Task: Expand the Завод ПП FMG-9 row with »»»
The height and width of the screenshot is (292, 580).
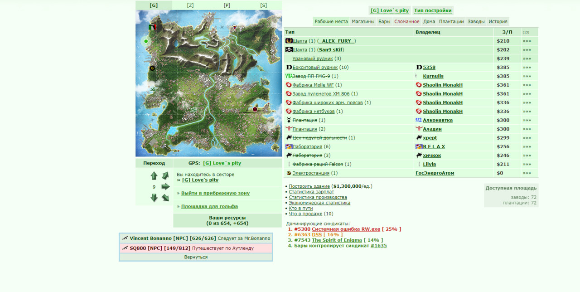Action: point(527,76)
